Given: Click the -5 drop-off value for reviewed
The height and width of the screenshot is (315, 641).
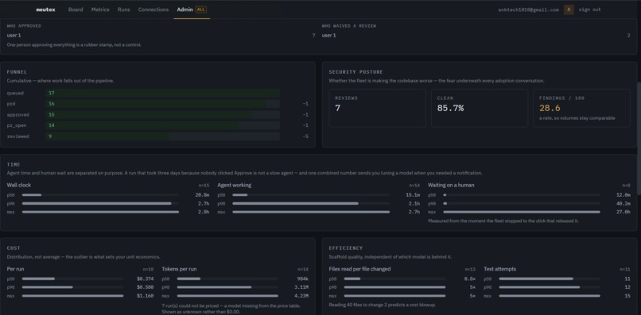Looking at the screenshot, I should [x=305, y=136].
